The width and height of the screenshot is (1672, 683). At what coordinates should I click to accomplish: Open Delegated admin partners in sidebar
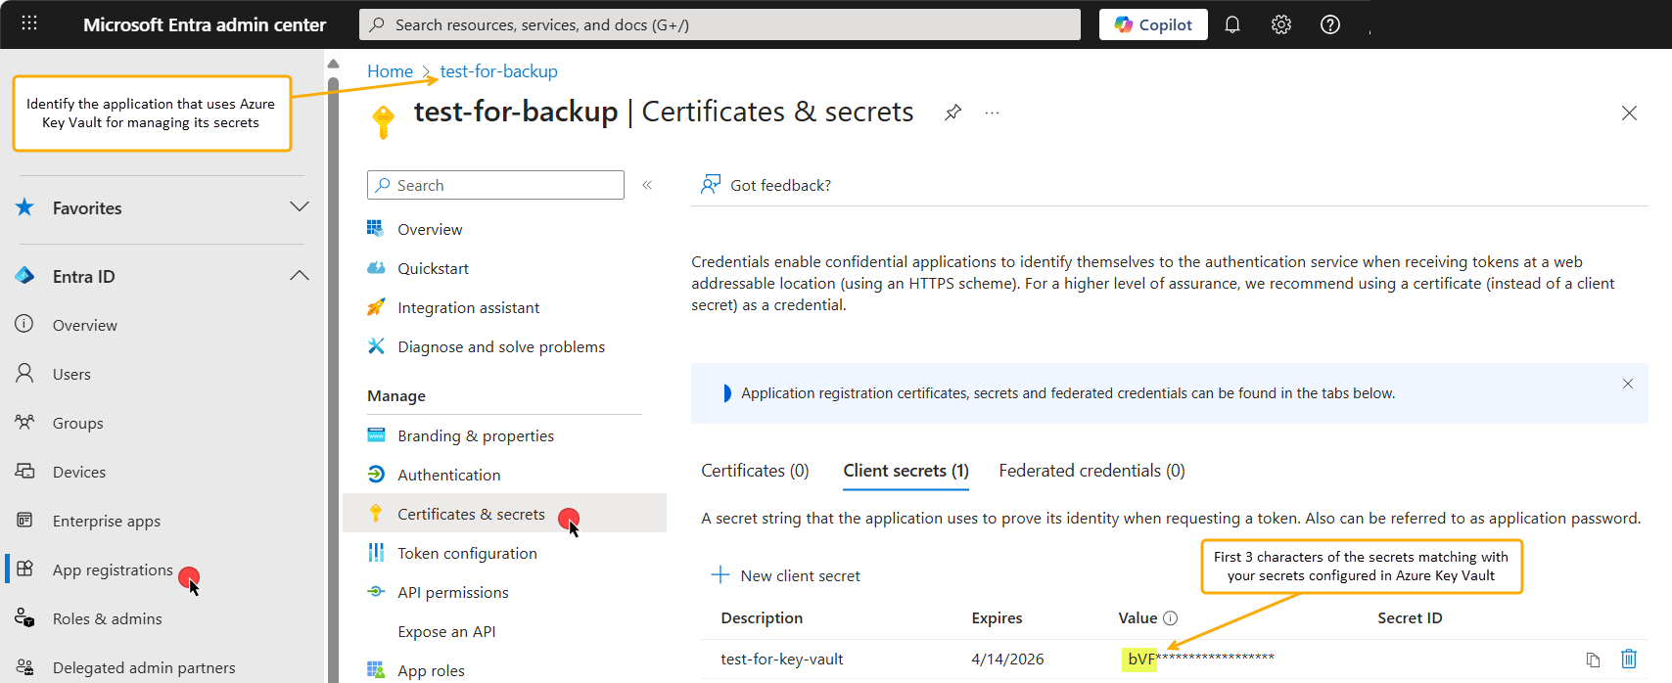(x=144, y=667)
